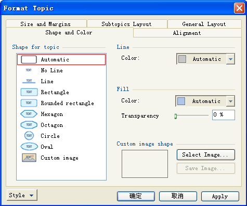Select the Rounded rectangle shape icon
Screen dimensions: 247x206
pyautogui.click(x=29, y=103)
